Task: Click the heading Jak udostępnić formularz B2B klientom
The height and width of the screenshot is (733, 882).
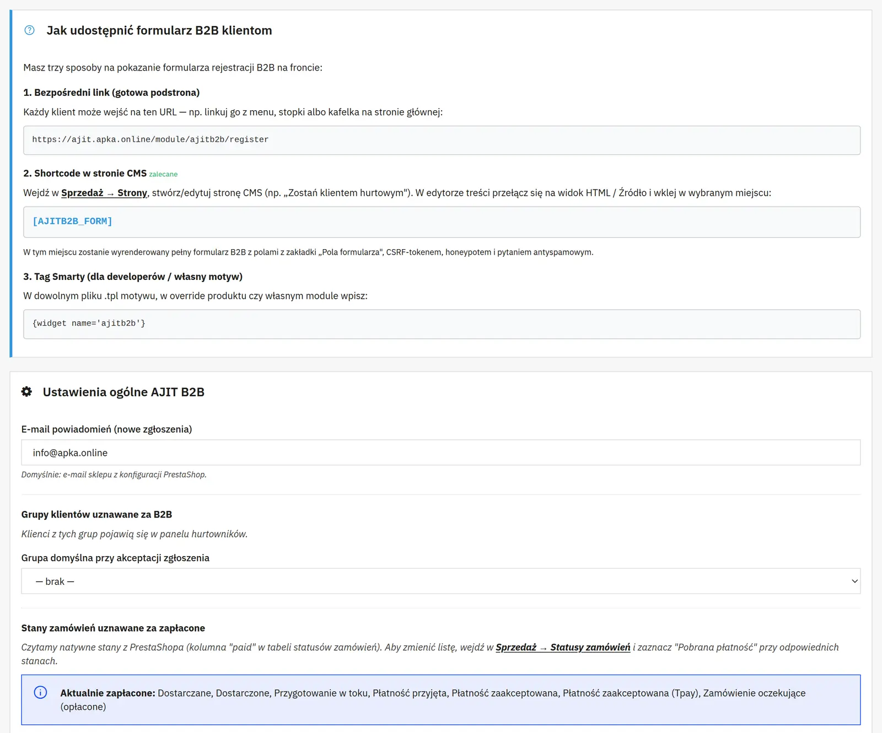Action: (x=159, y=30)
